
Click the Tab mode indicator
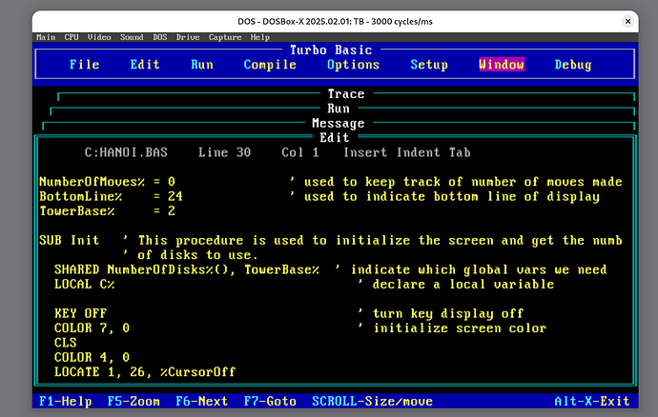460,152
